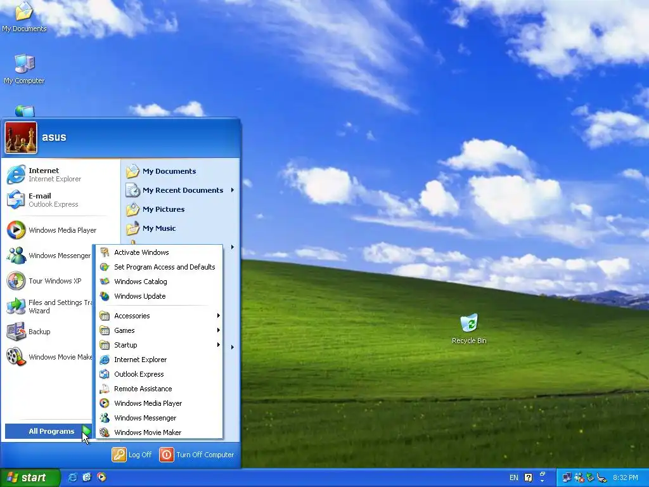The width and height of the screenshot is (649, 487).
Task: Start Windows Messenger from the left column
Action: 48,256
